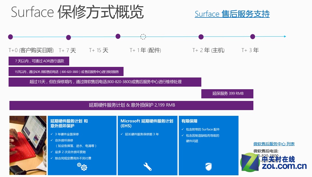Click the T+ 1 年 (配件) label
The width and height of the screenshot is (312, 177).
pyautogui.click(x=146, y=50)
